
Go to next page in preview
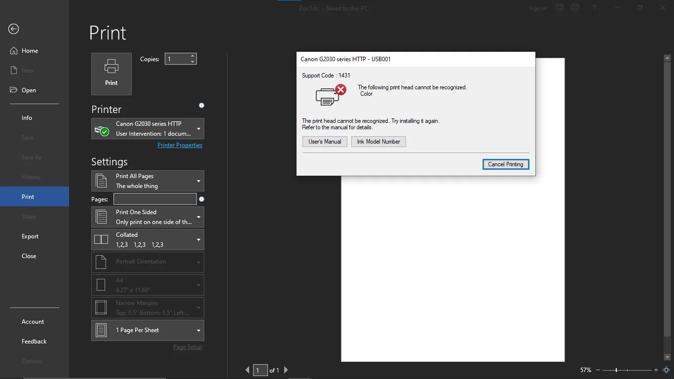(286, 370)
